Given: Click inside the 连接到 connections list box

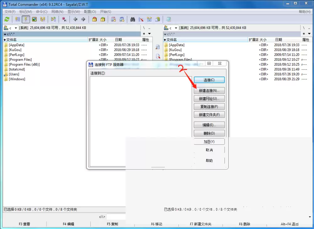Looking at the screenshot, I should tap(141, 121).
